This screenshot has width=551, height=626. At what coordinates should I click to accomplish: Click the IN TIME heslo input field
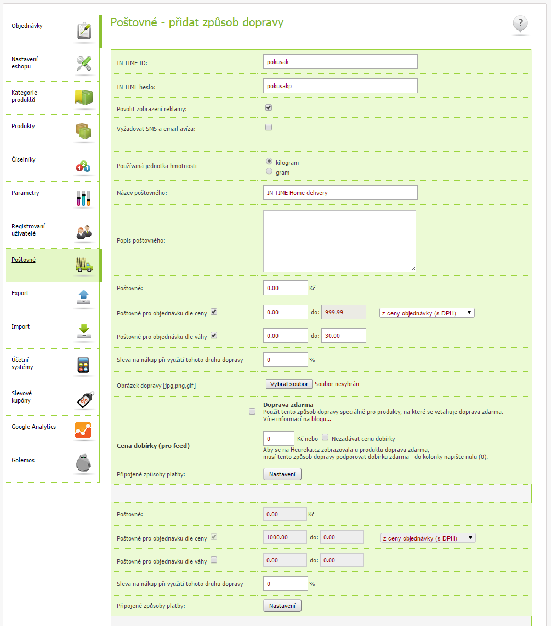coord(340,86)
